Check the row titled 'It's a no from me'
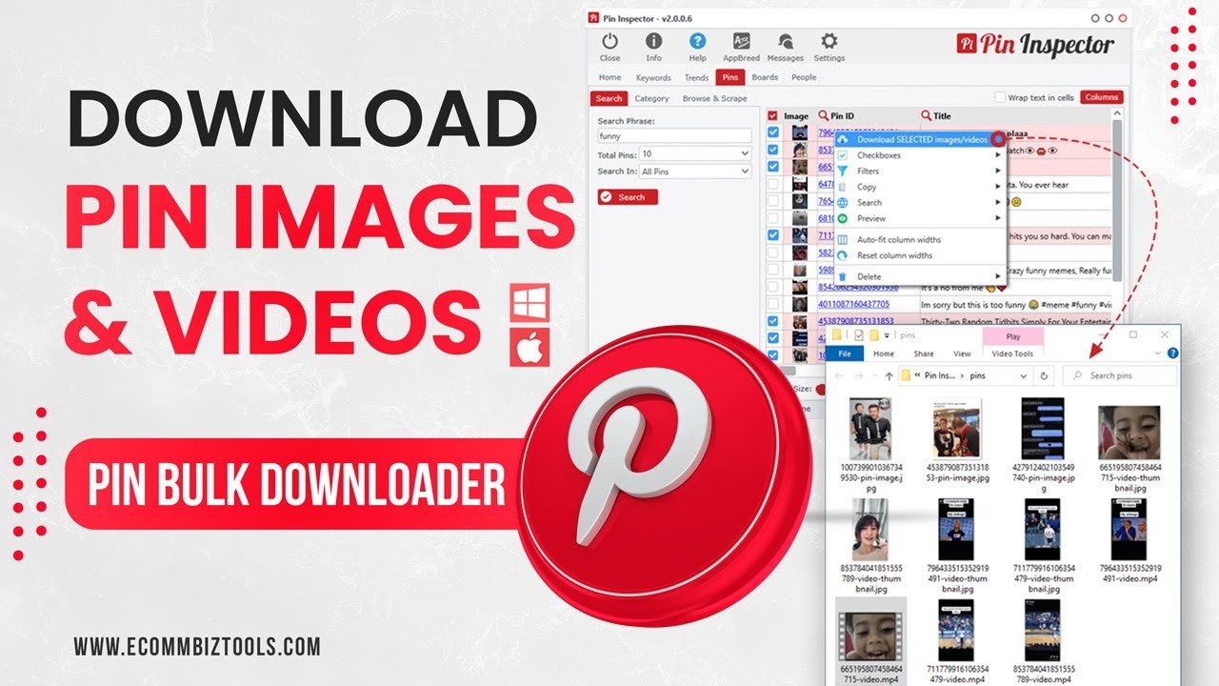This screenshot has width=1219, height=686. [x=772, y=287]
